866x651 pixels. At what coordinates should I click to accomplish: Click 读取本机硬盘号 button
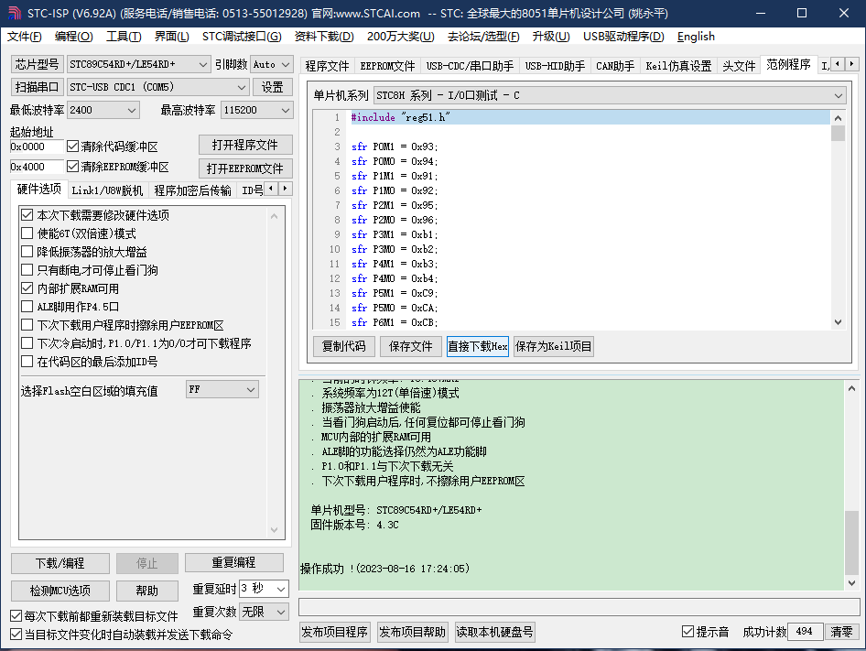click(494, 632)
